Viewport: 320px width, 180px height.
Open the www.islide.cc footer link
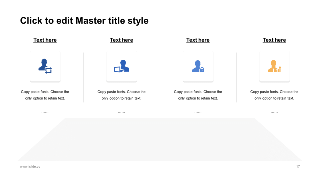(30, 166)
